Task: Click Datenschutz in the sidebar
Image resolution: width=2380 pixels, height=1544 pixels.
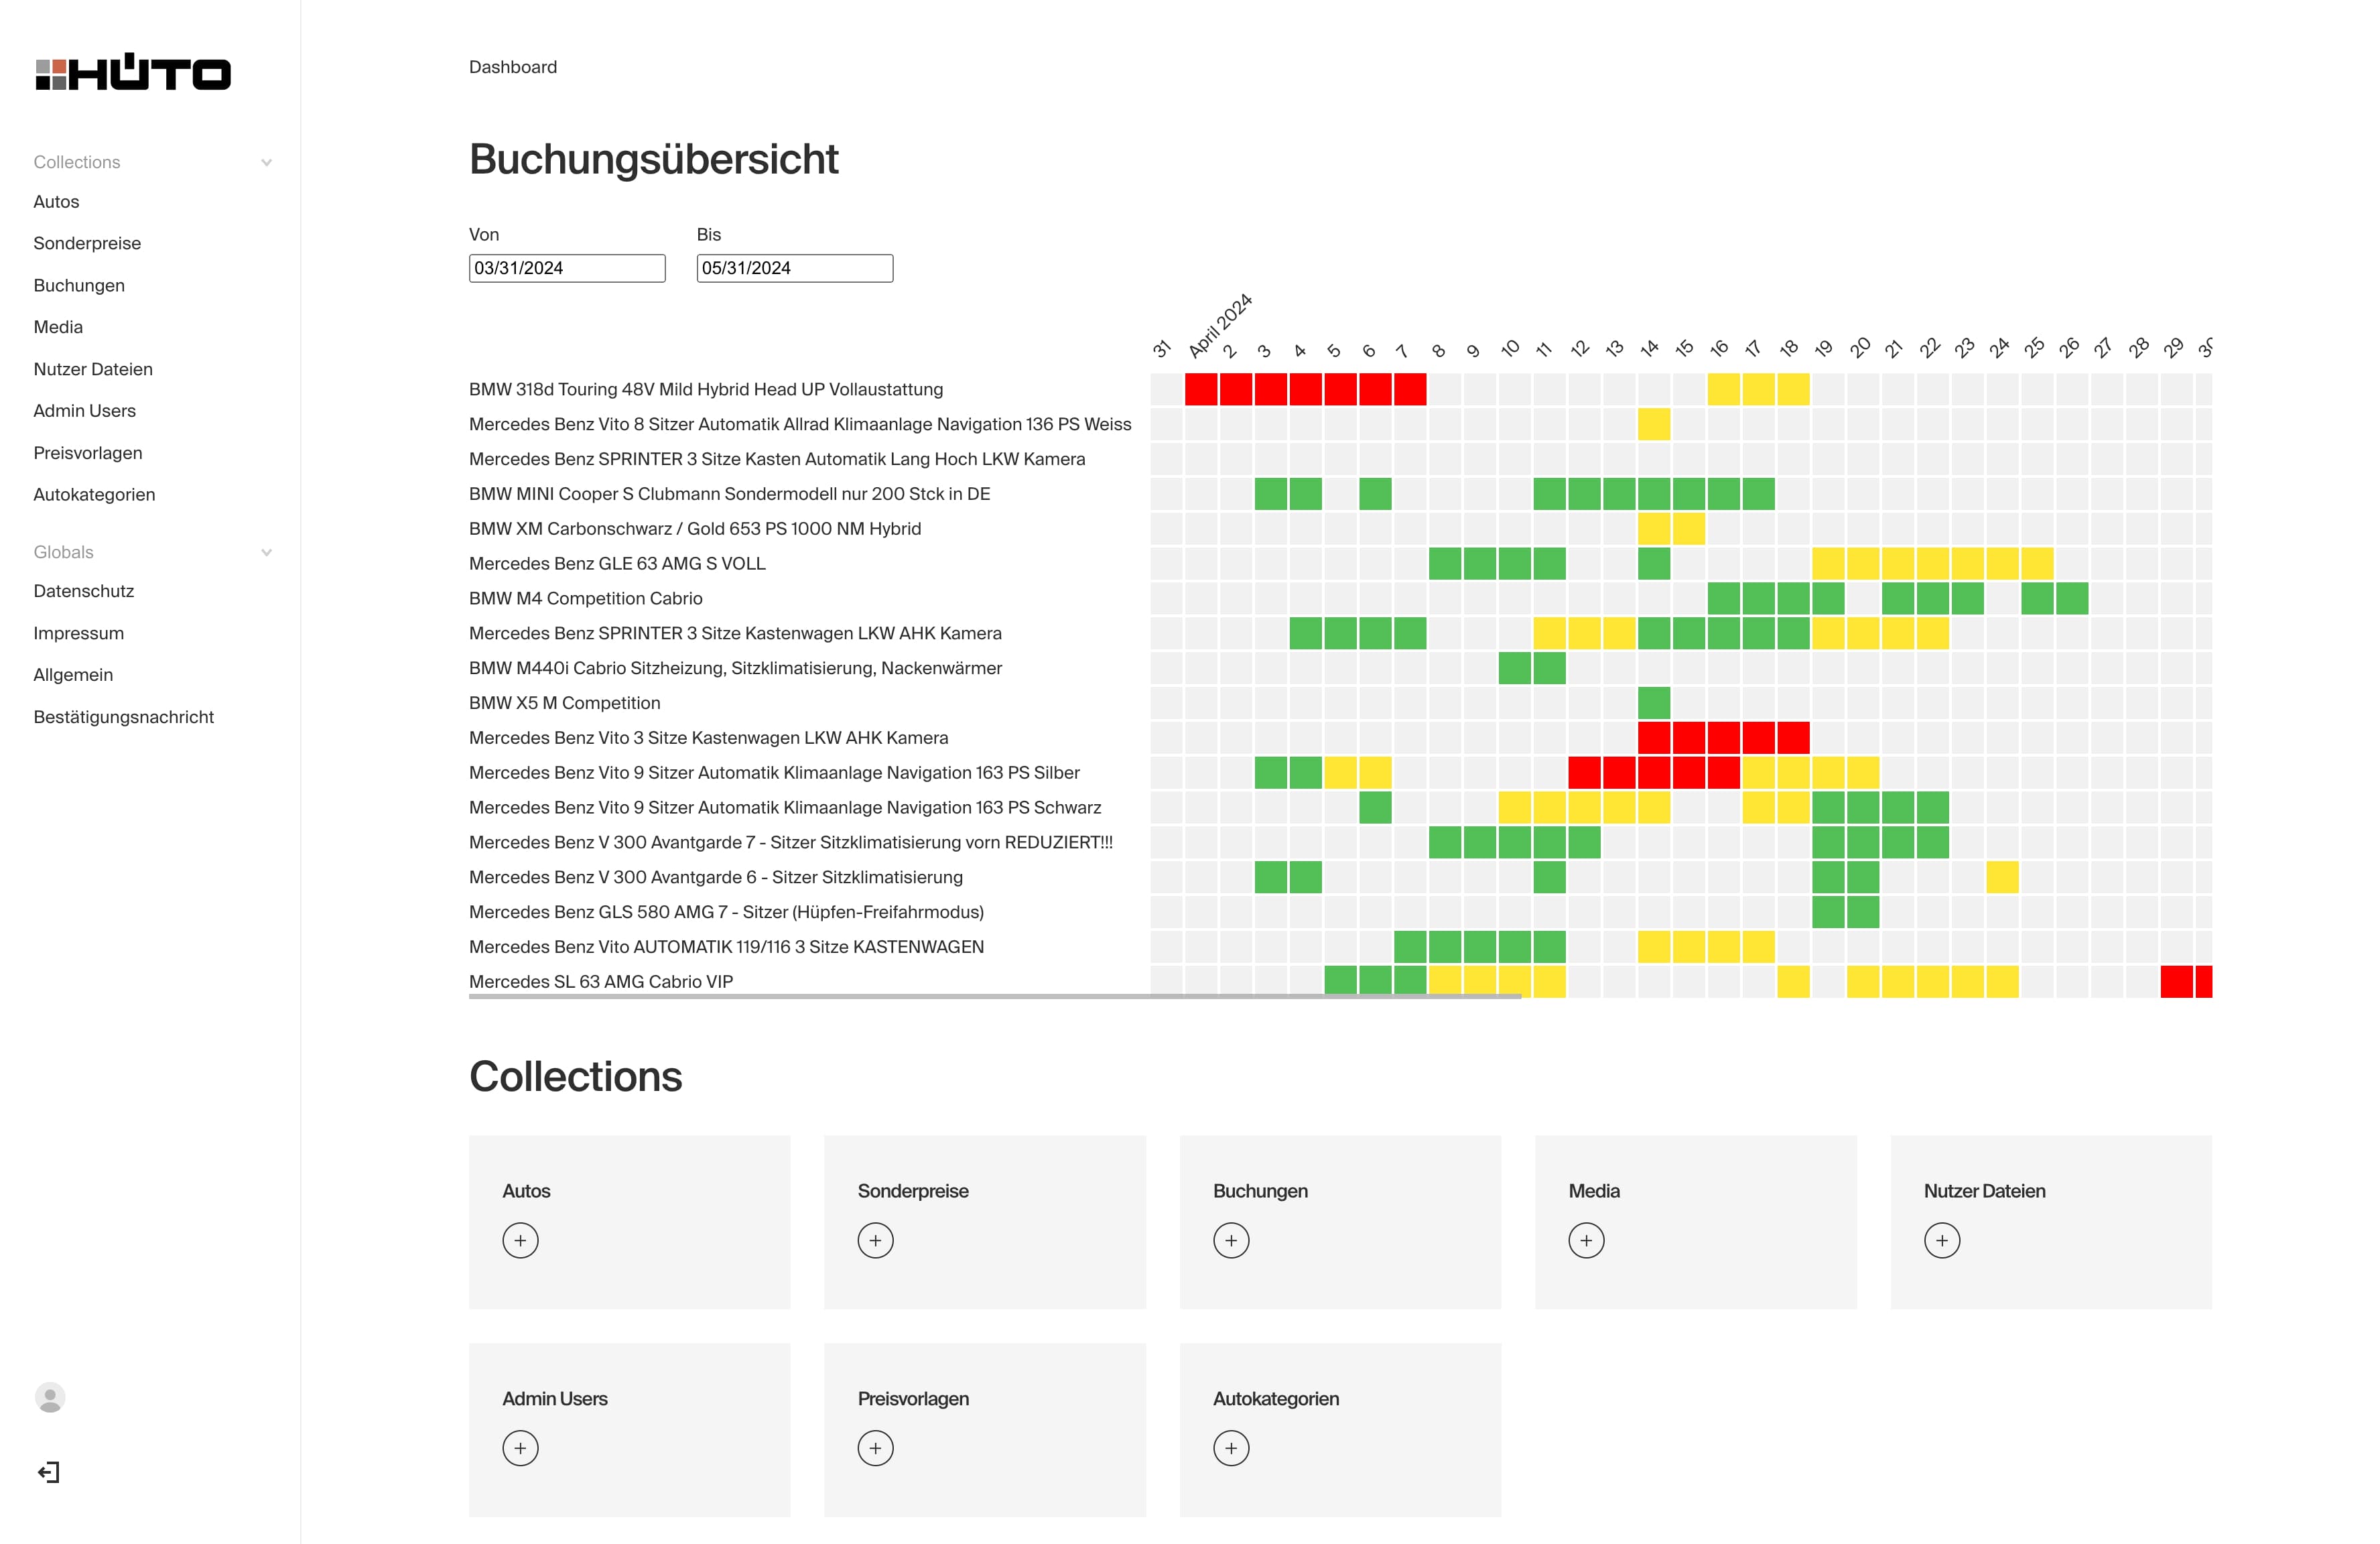Action: [83, 590]
